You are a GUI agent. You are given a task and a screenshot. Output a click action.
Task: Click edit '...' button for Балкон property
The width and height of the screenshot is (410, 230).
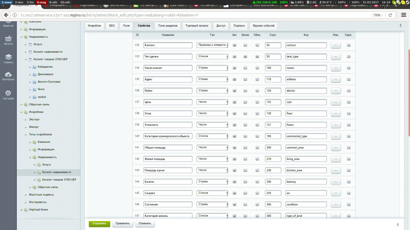coord(336,182)
